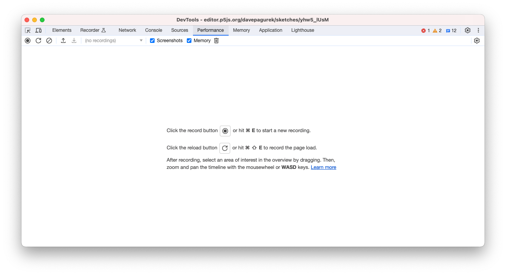
Task: Disable the Memory checkbox
Action: pyautogui.click(x=189, y=40)
